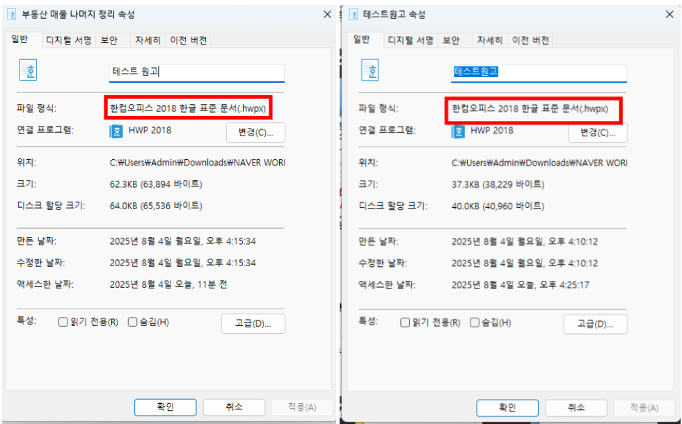Click location path text in left window
Screen dimensions: 682x424
tap(197, 163)
